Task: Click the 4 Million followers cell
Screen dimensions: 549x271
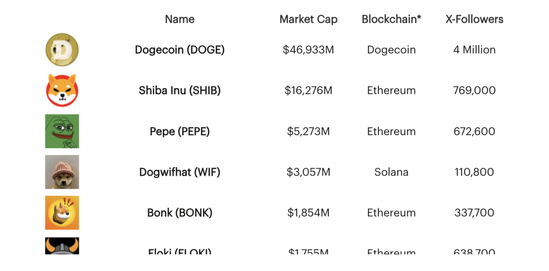Action: tap(474, 50)
